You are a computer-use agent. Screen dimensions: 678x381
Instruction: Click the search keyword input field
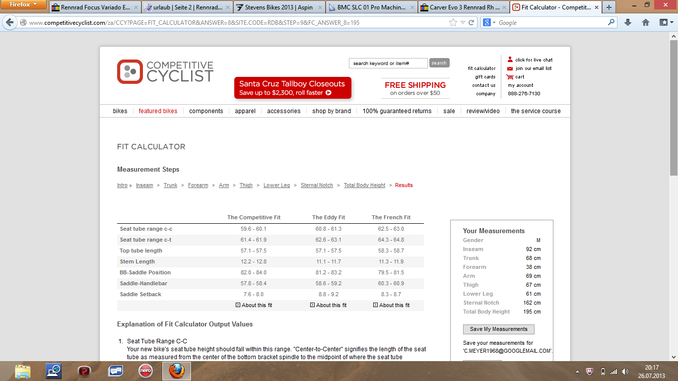point(388,63)
